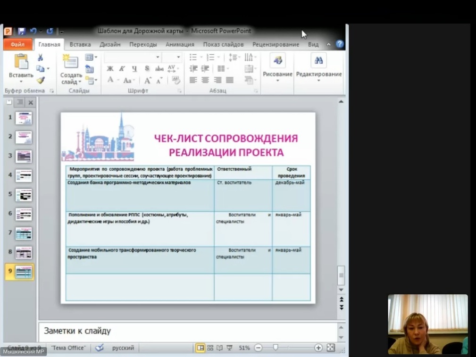Decrease the font size
This screenshot has height=357, width=476.
[x=159, y=81]
